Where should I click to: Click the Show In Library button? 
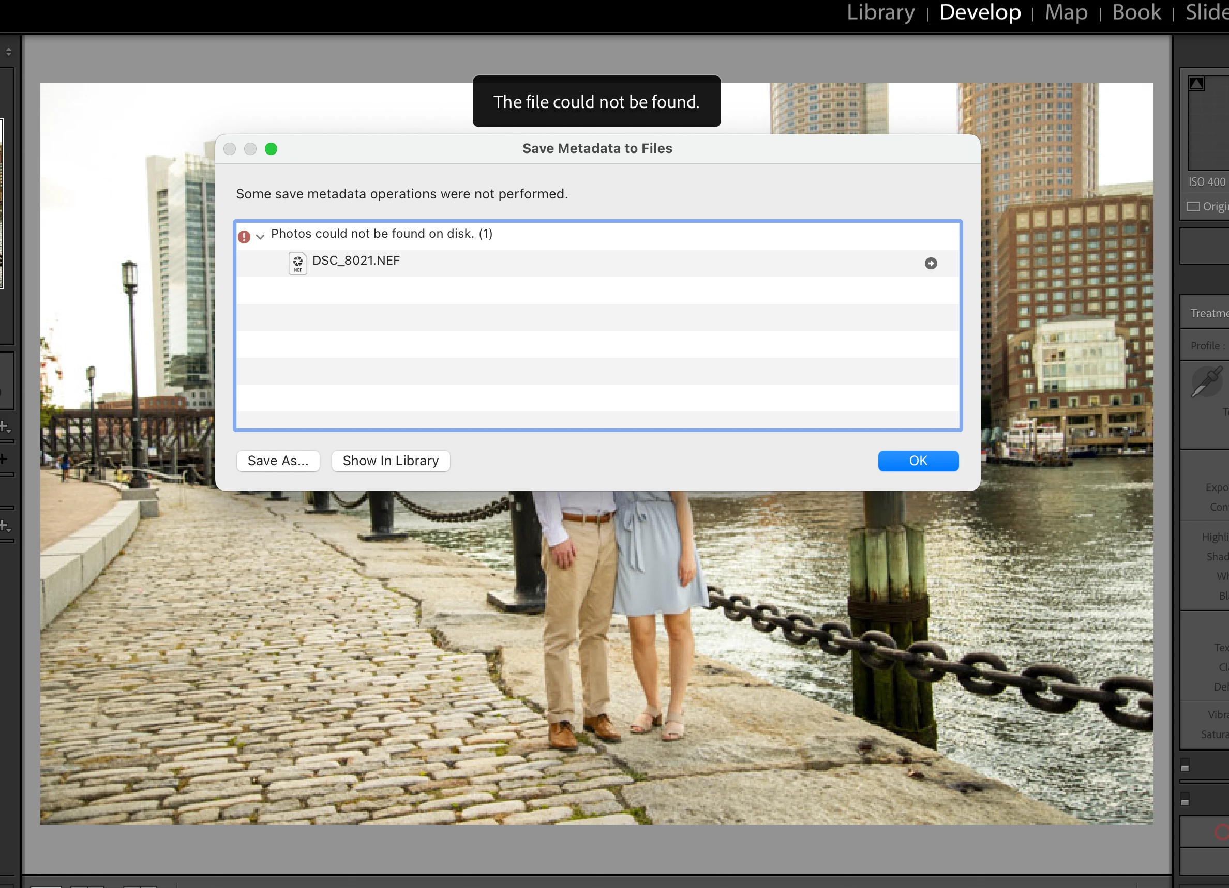[391, 461]
